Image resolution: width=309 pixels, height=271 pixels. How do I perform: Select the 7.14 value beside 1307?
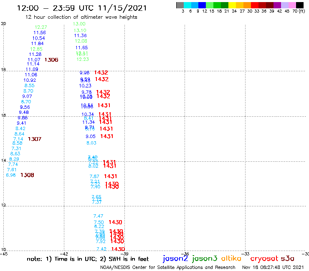click(18, 139)
